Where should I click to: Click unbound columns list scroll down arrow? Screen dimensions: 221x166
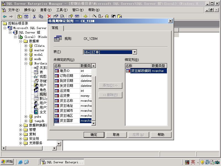[x=94, y=123]
